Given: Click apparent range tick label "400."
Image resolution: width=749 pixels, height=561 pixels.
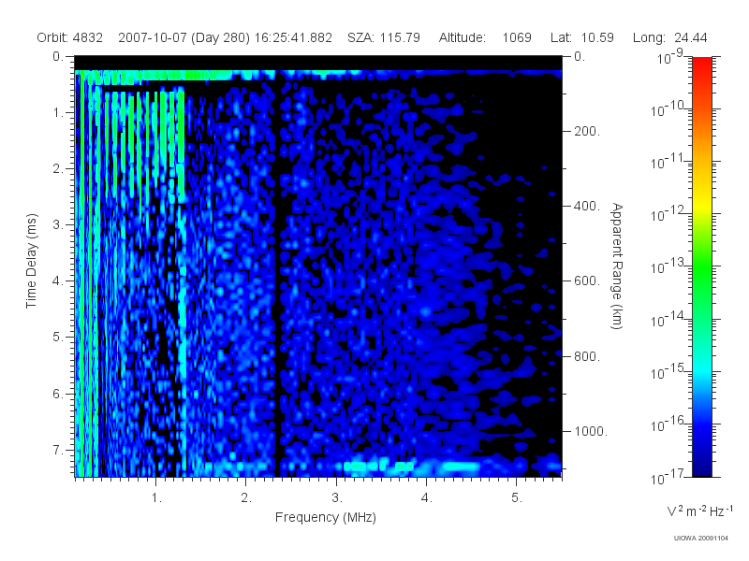Looking at the screenshot, I should (x=587, y=207).
